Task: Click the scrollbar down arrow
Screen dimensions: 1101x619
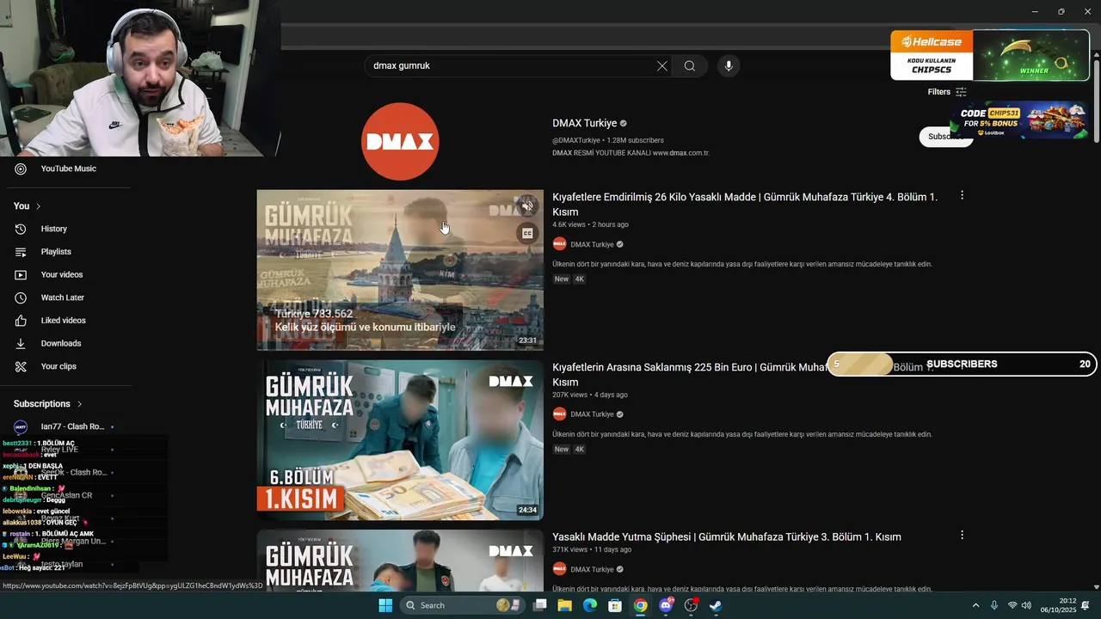Action: click(1096, 586)
